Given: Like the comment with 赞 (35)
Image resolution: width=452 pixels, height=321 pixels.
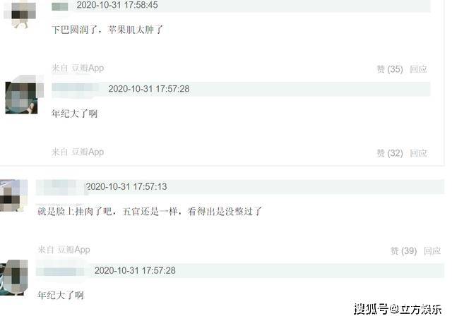Looking at the screenshot, I should [390, 69].
